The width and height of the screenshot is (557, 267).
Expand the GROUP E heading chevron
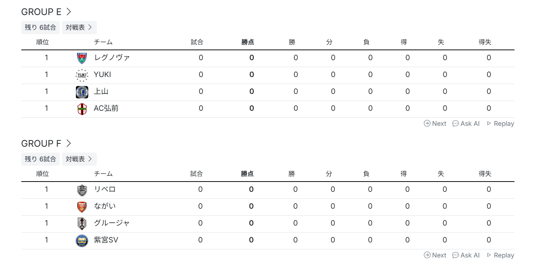[69, 12]
